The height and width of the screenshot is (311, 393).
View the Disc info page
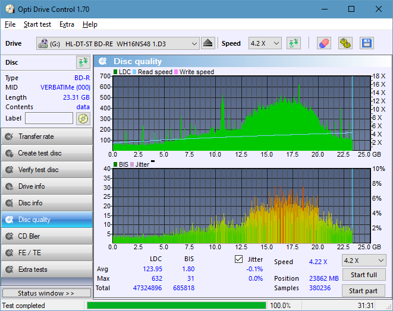coord(47,203)
